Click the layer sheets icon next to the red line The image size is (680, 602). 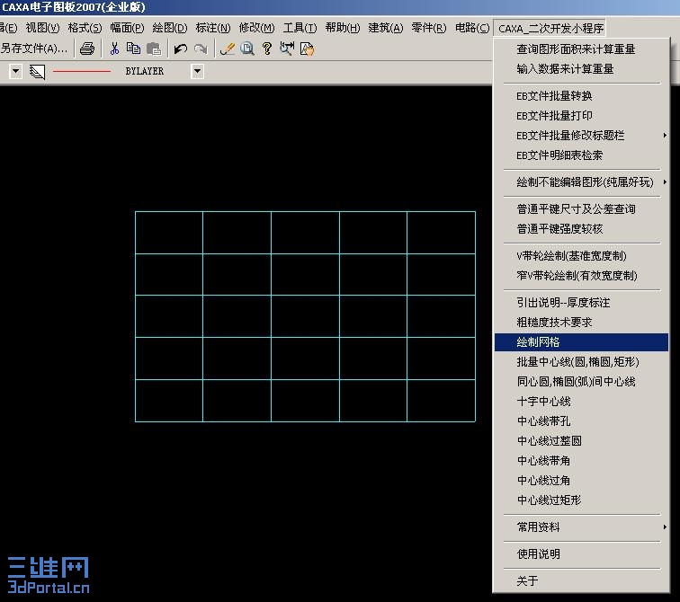coord(37,72)
